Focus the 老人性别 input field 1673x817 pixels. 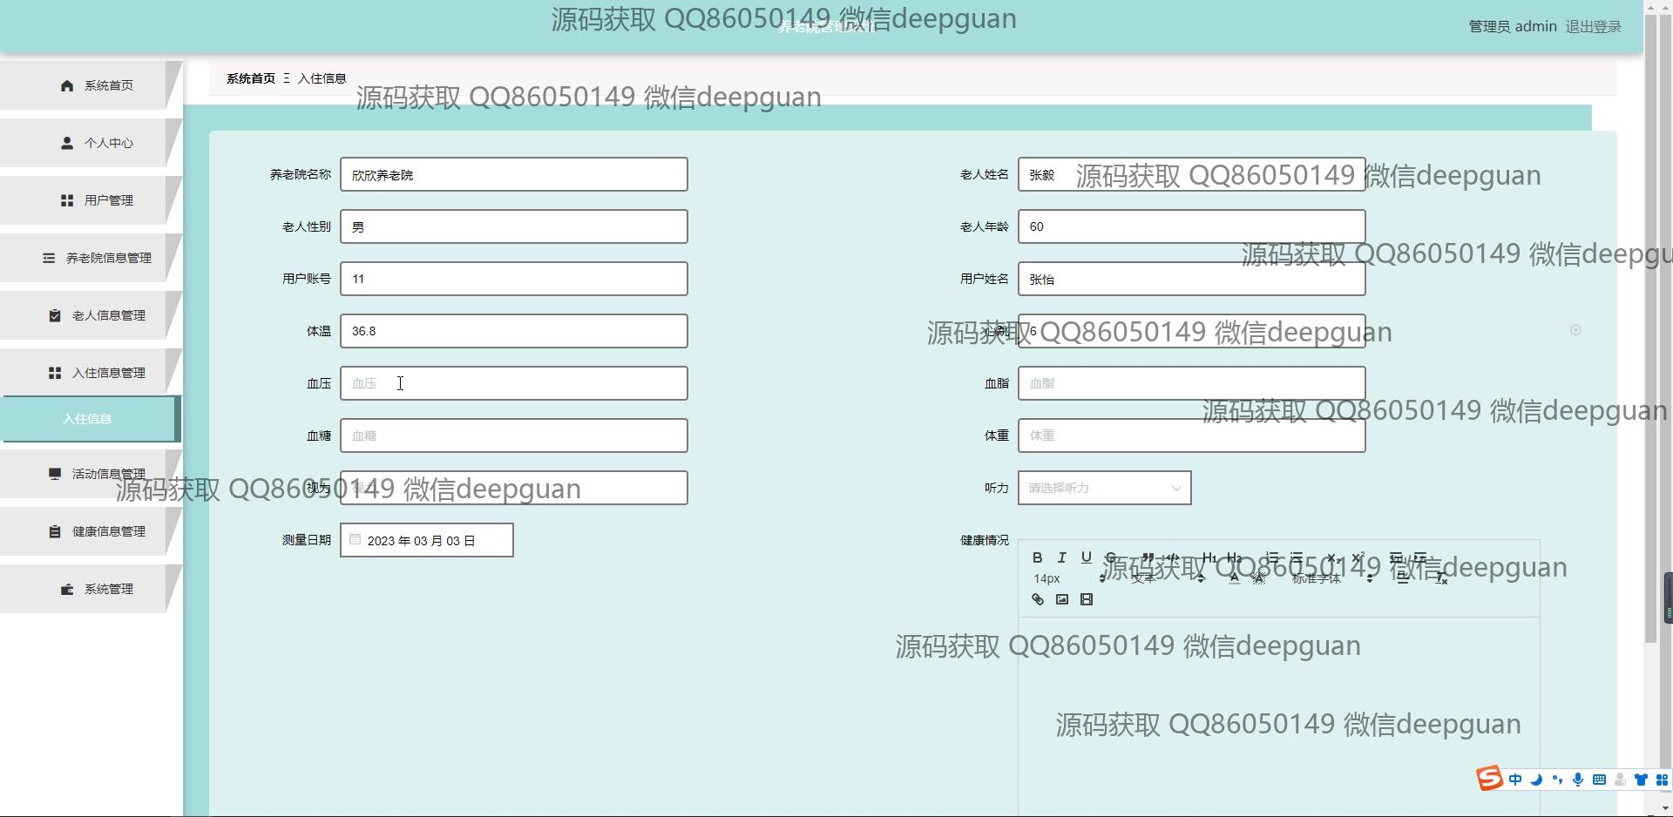pyautogui.click(x=514, y=226)
